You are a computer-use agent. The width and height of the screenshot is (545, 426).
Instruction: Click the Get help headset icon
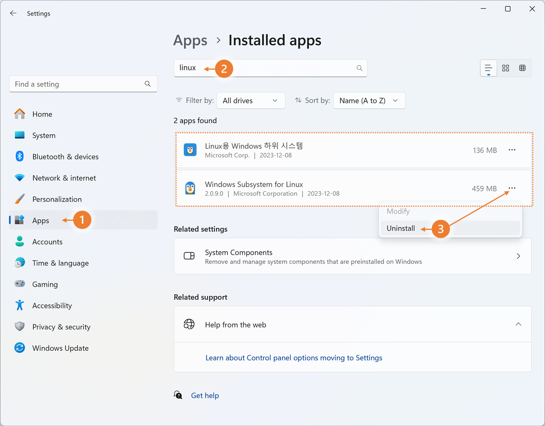coord(178,395)
